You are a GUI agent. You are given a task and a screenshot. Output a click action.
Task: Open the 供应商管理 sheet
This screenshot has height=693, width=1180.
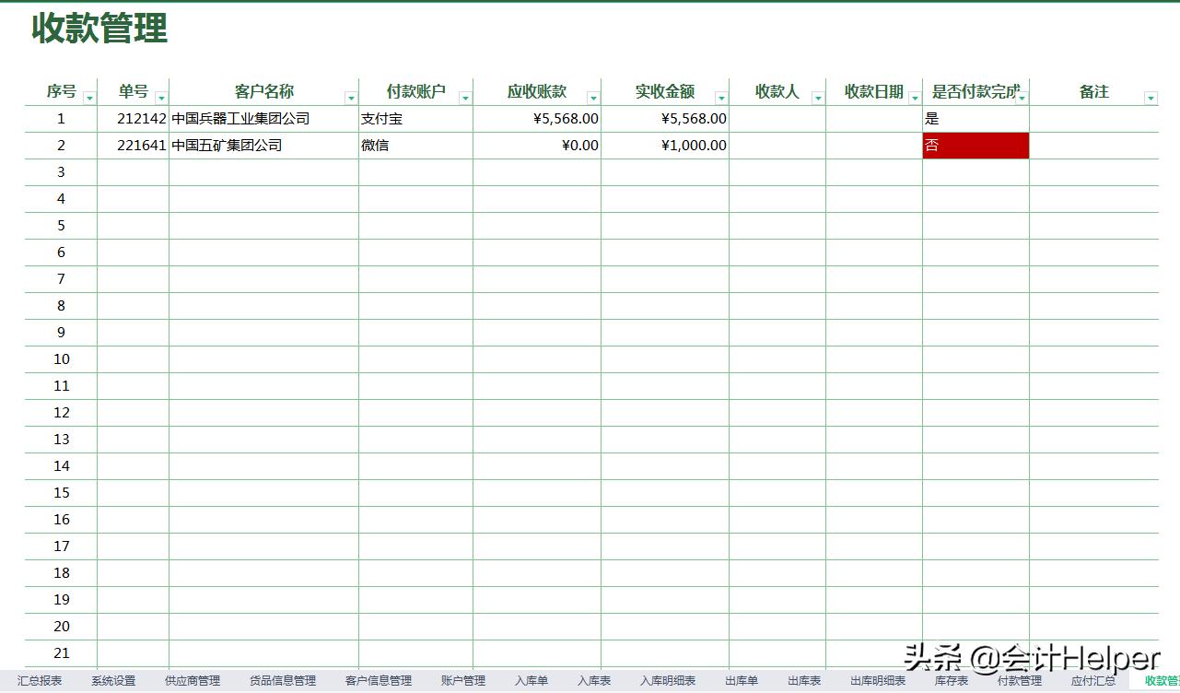pyautogui.click(x=193, y=680)
